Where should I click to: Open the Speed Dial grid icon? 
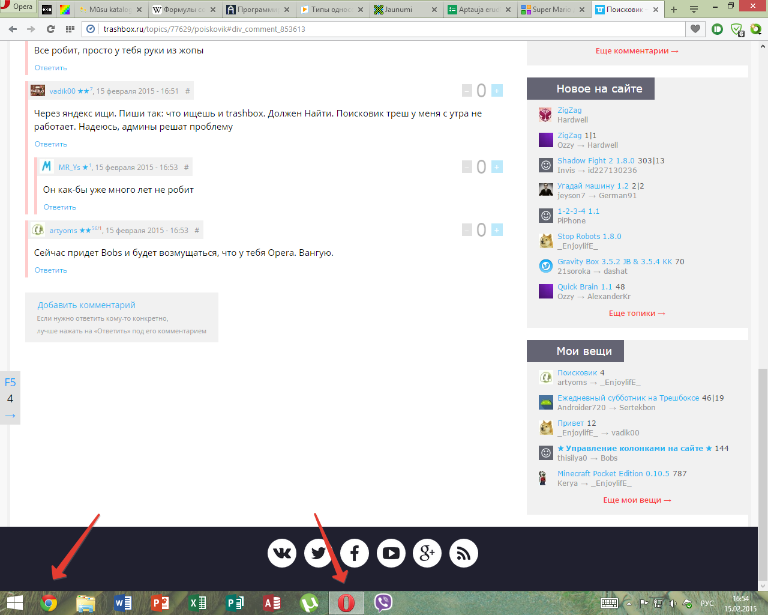click(70, 29)
